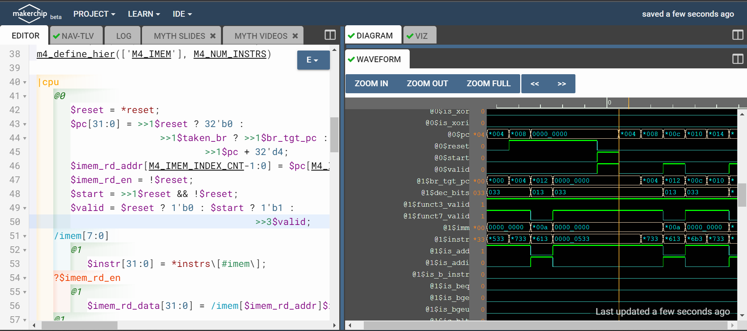Click the 'saved a few seconds ago' status
Viewport: 747px width, 331px height.
tap(688, 14)
